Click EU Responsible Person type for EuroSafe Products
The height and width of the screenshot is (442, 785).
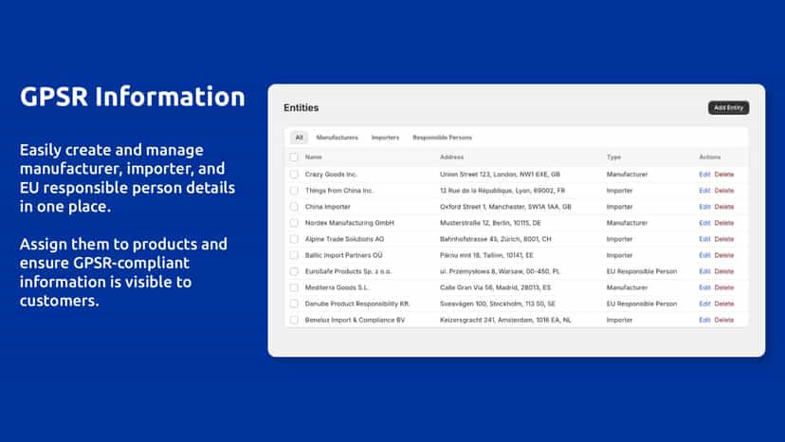click(x=641, y=271)
